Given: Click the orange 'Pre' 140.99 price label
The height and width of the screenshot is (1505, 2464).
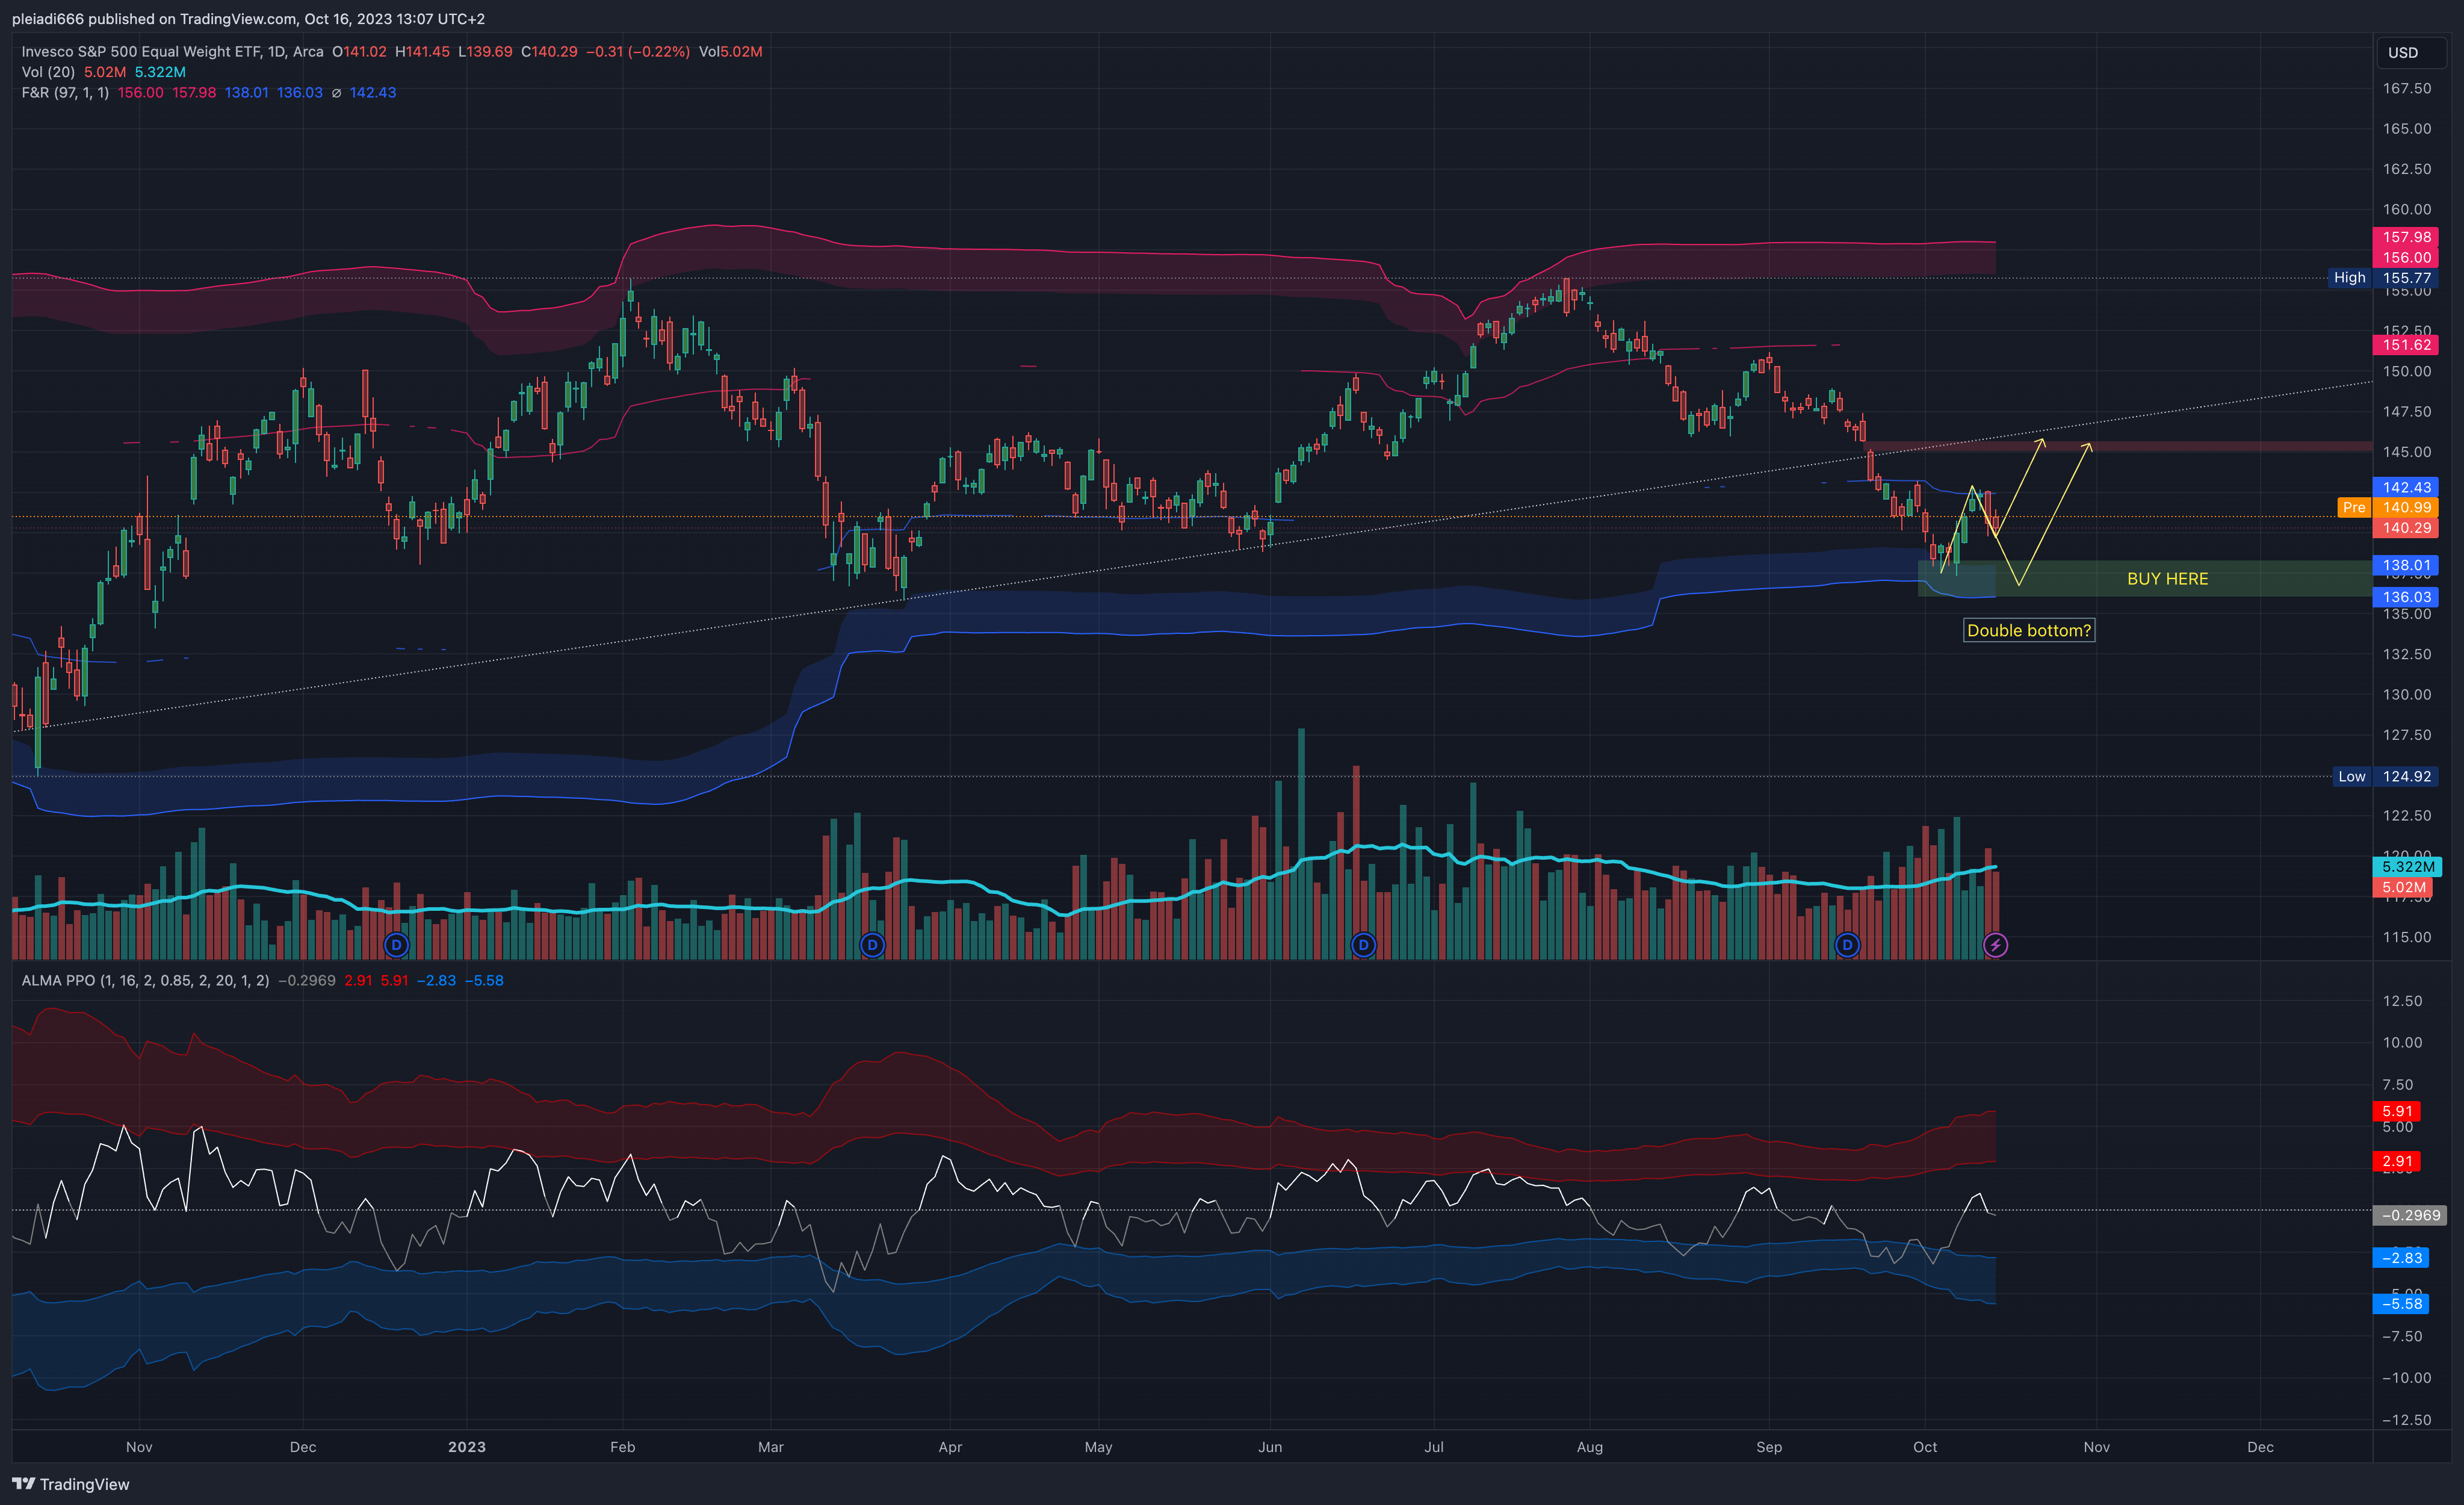Looking at the screenshot, I should coord(2388,508).
